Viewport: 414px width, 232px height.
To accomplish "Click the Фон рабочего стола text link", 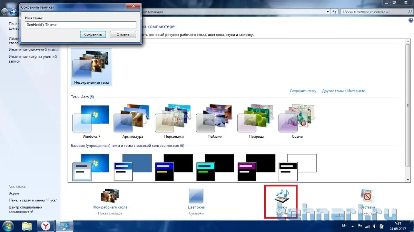I will pyautogui.click(x=110, y=207).
